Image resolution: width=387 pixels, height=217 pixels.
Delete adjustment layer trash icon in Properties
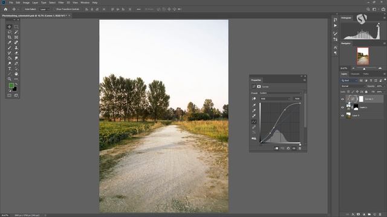pos(300,148)
